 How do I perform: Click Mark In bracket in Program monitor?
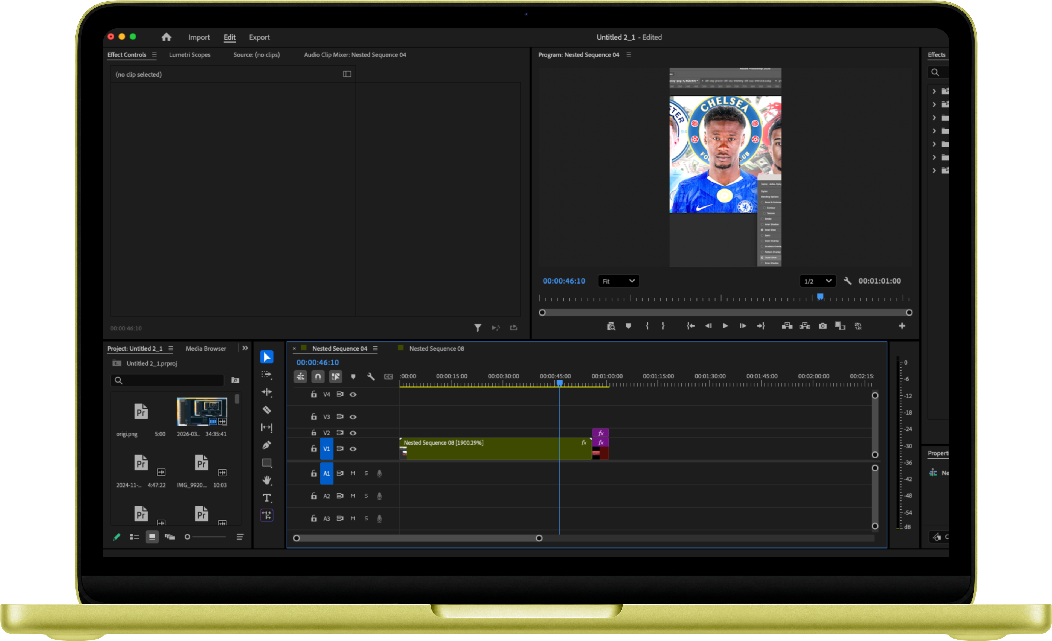point(647,326)
